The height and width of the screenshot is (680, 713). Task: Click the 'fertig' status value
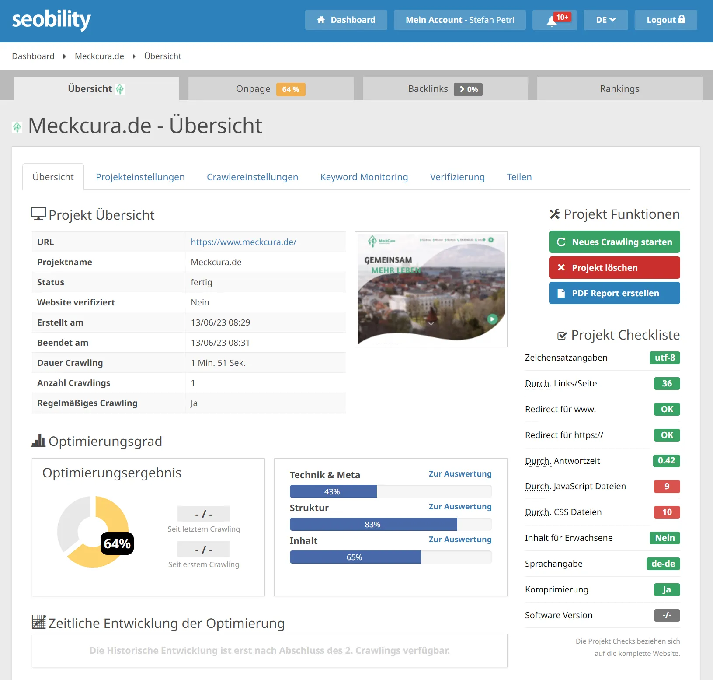pyautogui.click(x=202, y=282)
